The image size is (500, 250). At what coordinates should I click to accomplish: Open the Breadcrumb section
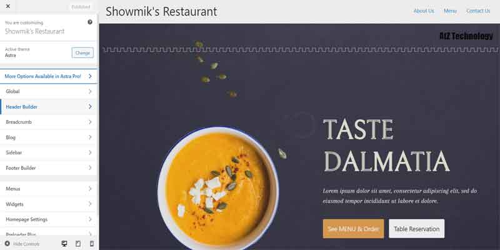[x=49, y=122]
